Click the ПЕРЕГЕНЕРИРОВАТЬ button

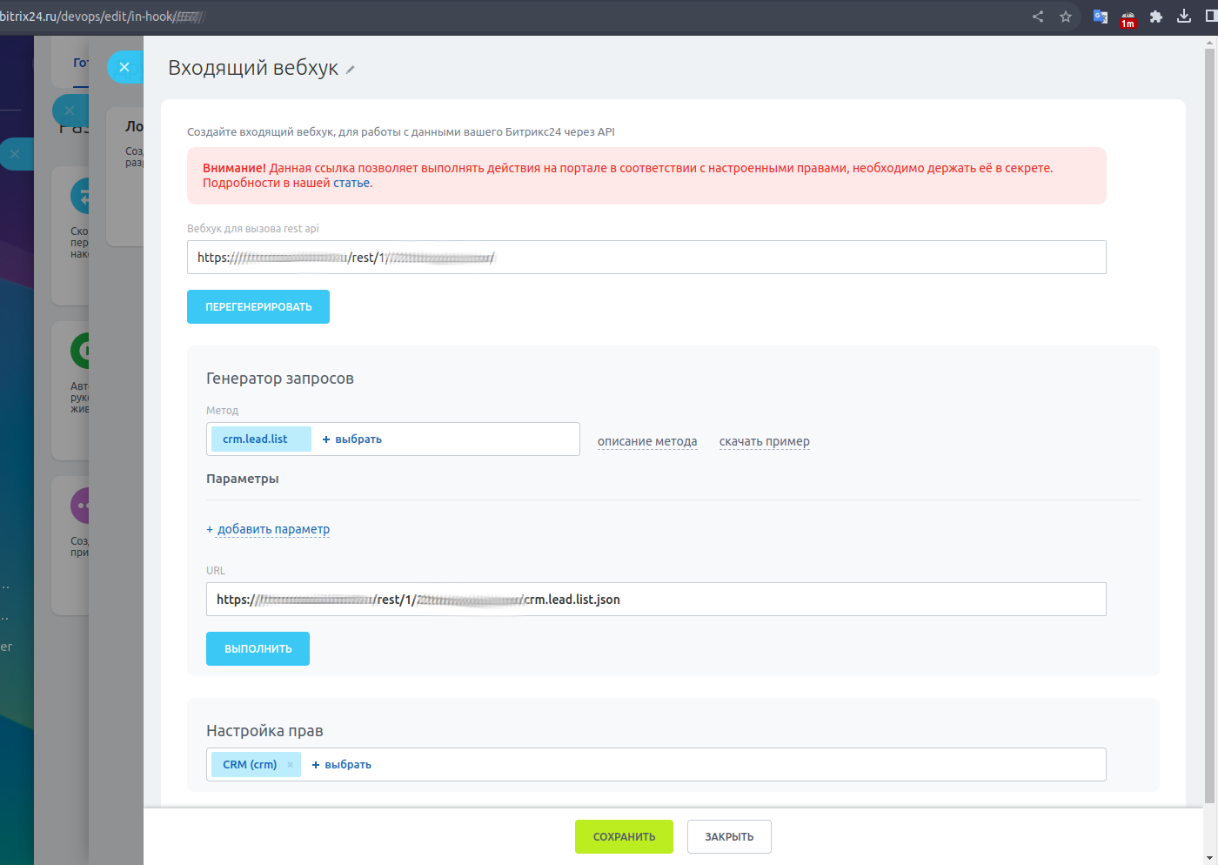coord(258,306)
